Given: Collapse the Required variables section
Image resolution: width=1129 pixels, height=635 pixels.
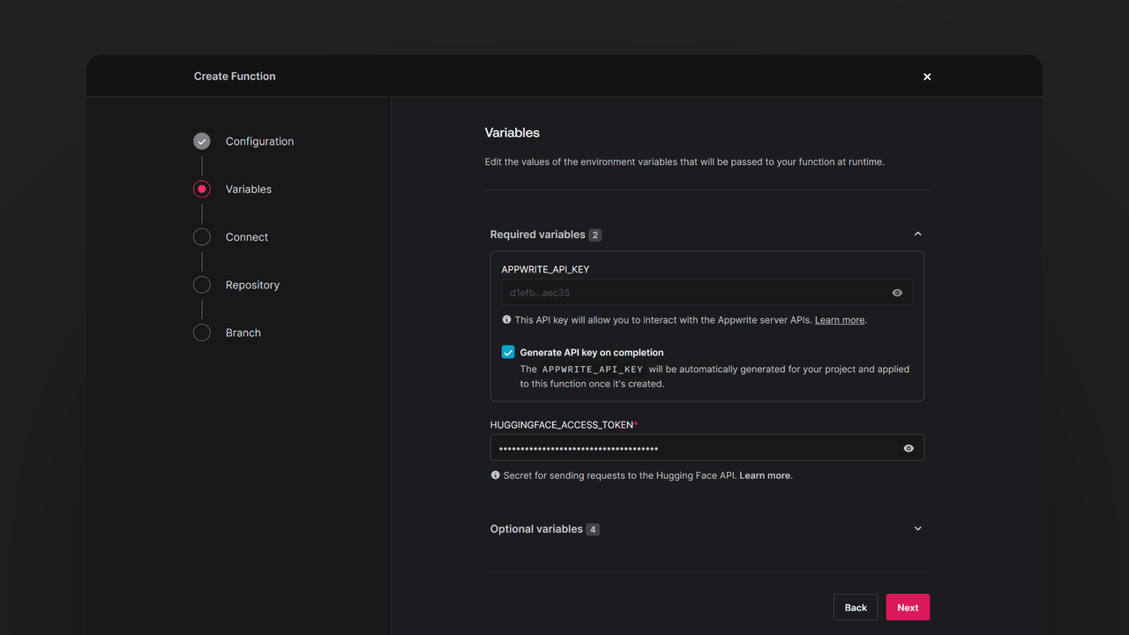Looking at the screenshot, I should [x=917, y=235].
